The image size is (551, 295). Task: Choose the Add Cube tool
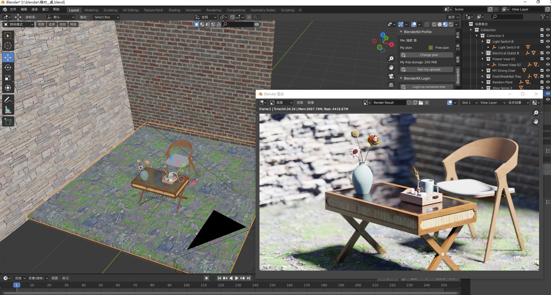(8, 121)
